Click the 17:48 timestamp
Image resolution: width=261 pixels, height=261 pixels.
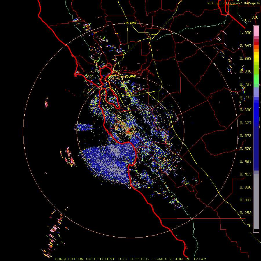tap(200, 259)
